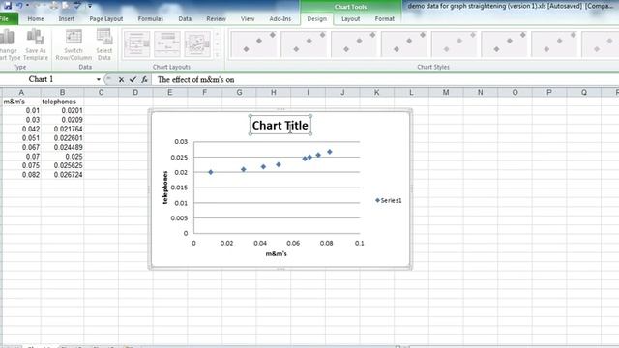Image resolution: width=619 pixels, height=348 pixels.
Task: Click cell containing telephones header
Action: point(62,101)
